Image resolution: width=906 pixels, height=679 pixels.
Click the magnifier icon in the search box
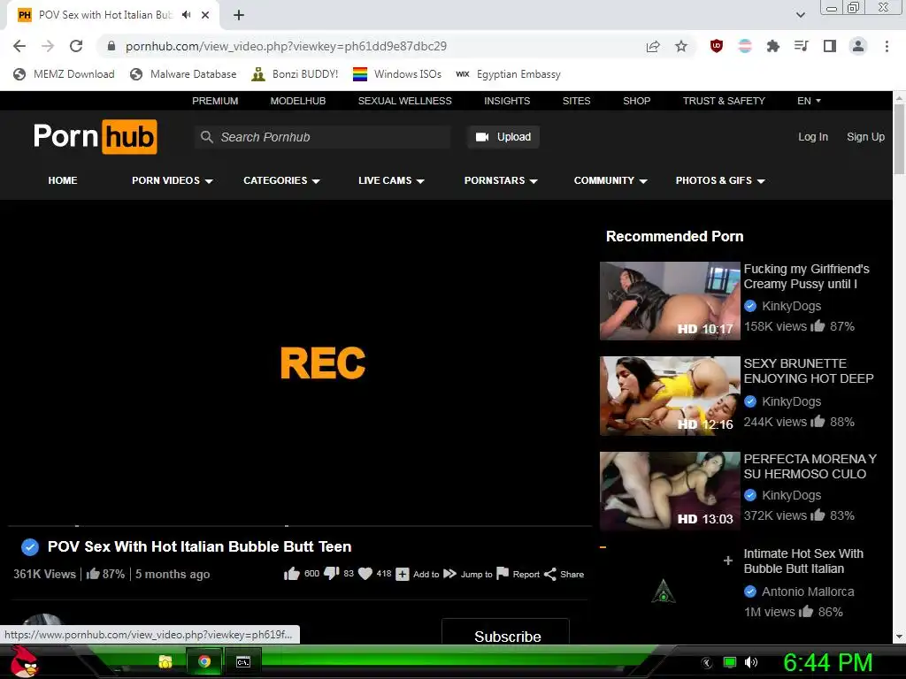pos(206,137)
